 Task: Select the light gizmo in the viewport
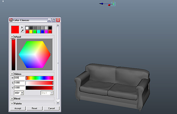pos(113,4)
